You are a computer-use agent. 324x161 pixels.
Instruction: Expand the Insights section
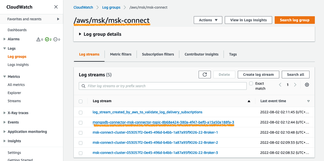[x=5, y=141]
